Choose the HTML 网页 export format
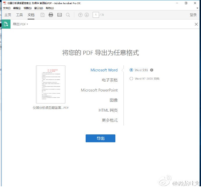Image resolution: width=201 pixels, height=193 pixels. 108,110
